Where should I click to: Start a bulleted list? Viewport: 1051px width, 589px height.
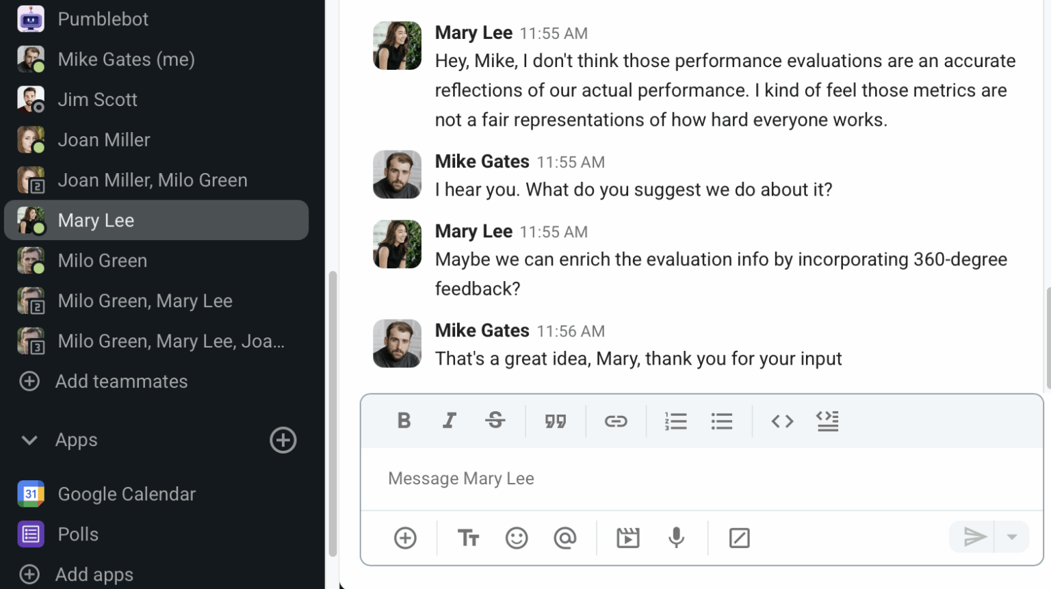722,421
